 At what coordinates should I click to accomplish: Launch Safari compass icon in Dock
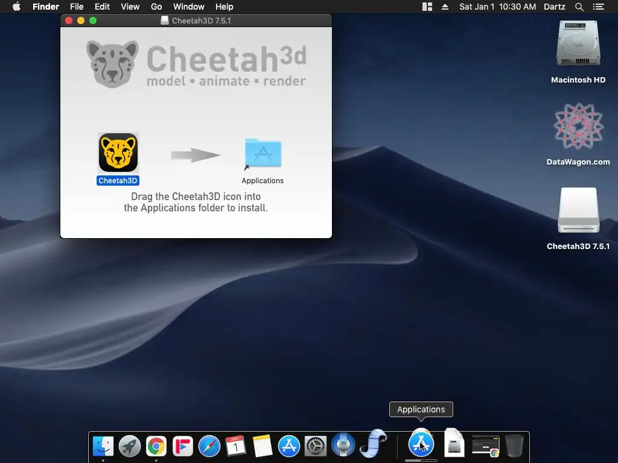(209, 446)
